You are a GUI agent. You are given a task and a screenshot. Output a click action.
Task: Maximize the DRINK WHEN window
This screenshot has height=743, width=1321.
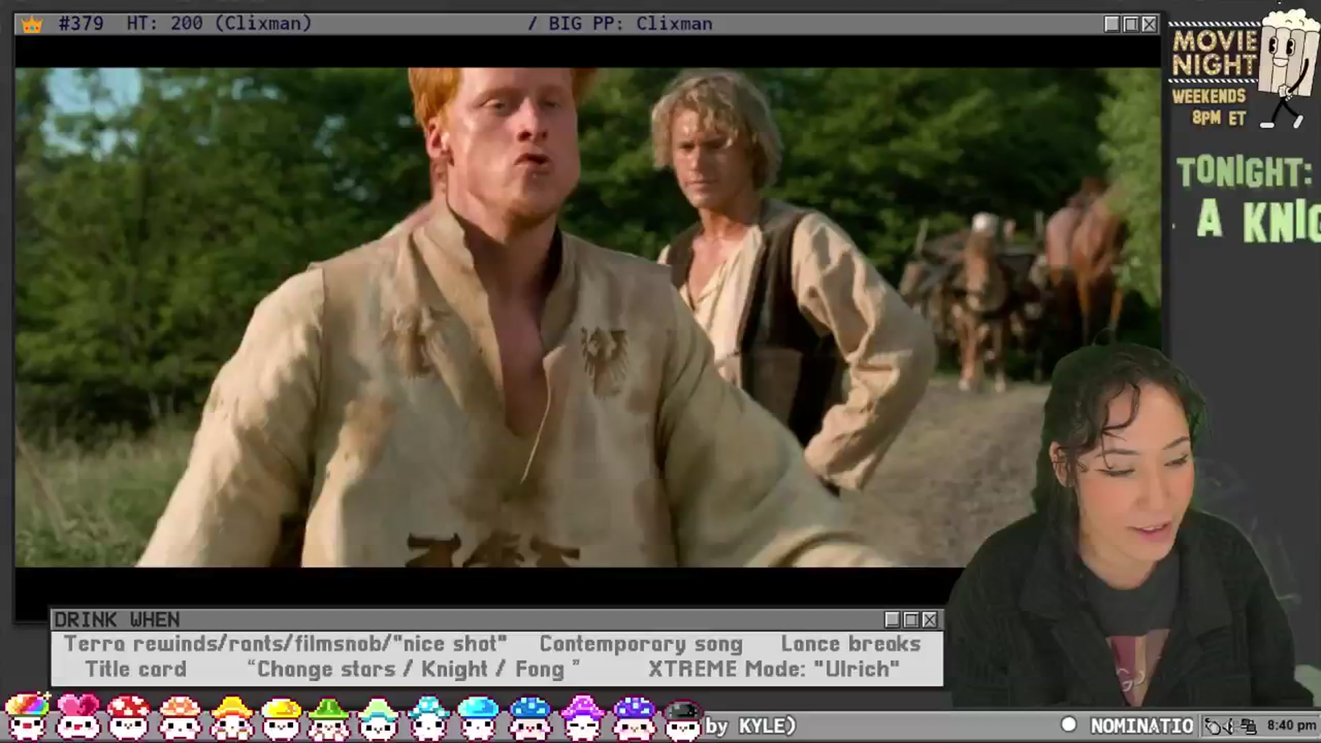click(911, 620)
